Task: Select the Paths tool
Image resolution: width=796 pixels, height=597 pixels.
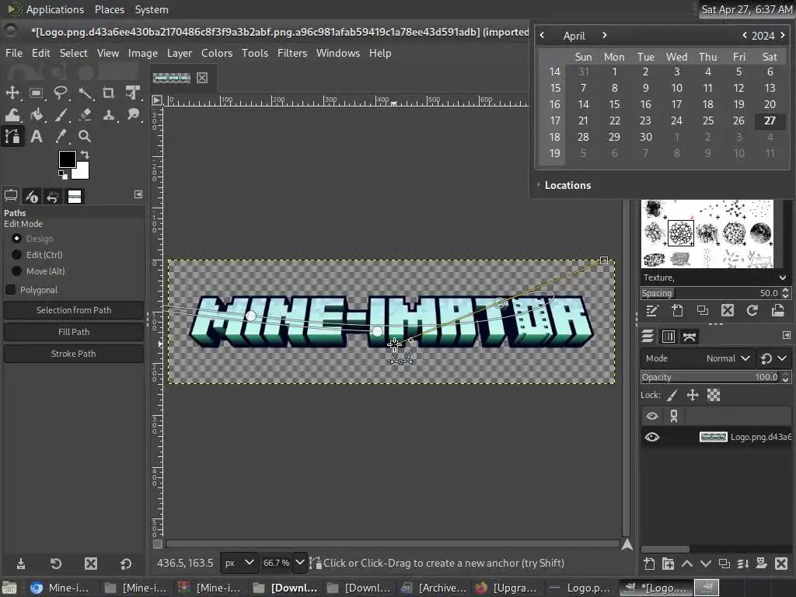Action: click(x=12, y=136)
